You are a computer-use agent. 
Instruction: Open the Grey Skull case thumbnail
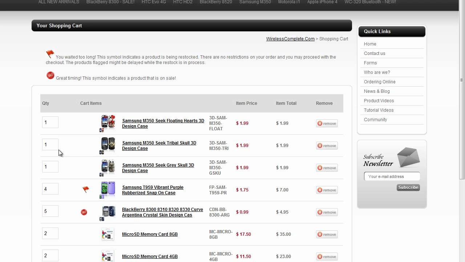click(108, 168)
